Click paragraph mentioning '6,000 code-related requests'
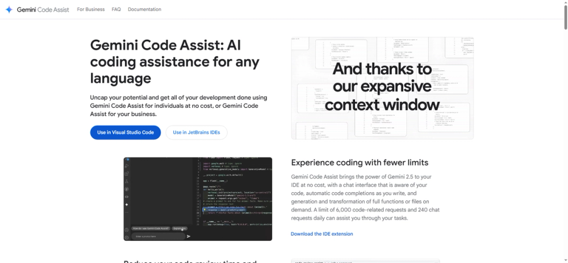The width and height of the screenshot is (568, 263). tap(365, 197)
